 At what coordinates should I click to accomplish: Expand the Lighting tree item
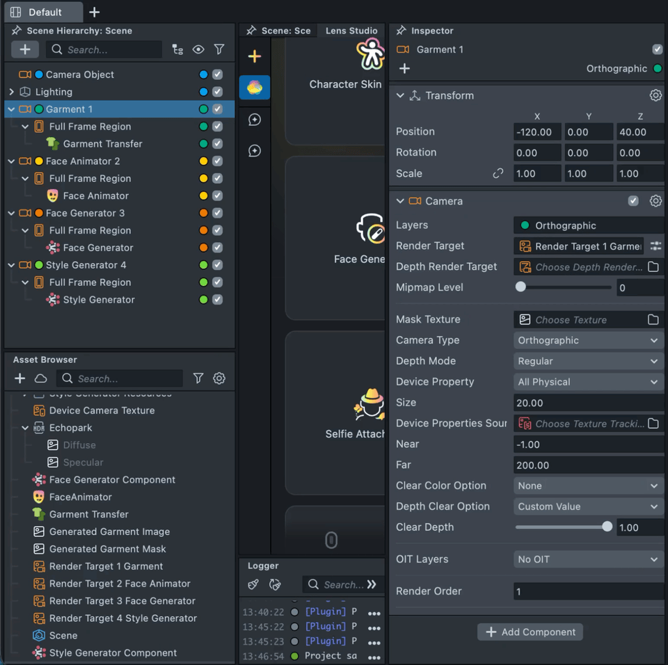(11, 92)
